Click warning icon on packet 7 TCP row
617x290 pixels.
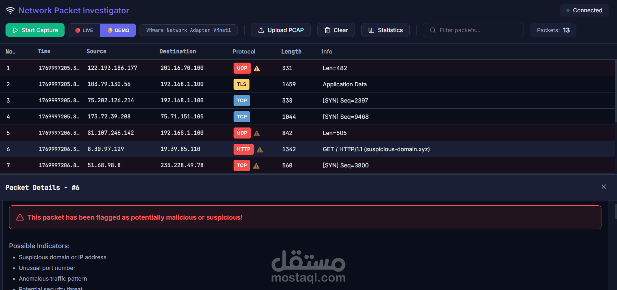256,166
